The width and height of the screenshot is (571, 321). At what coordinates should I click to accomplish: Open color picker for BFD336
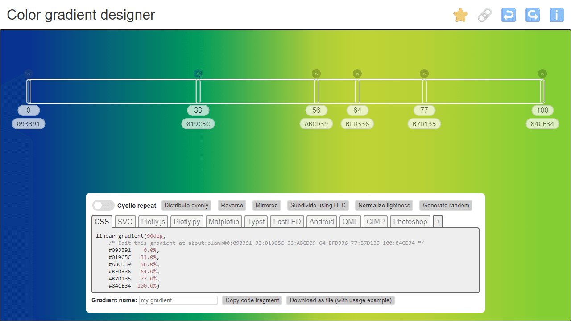(x=357, y=124)
